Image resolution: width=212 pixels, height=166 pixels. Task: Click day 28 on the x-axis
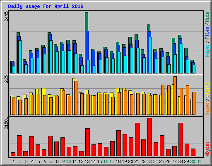click(180, 161)
